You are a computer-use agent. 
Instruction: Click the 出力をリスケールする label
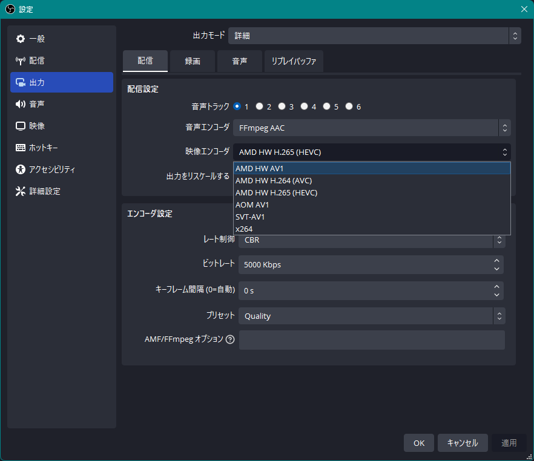(x=198, y=176)
